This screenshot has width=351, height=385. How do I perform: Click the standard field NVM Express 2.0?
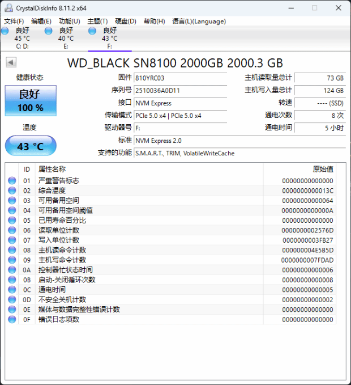tap(239, 141)
